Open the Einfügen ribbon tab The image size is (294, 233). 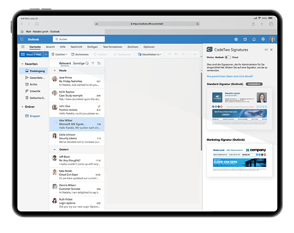coord(92,47)
